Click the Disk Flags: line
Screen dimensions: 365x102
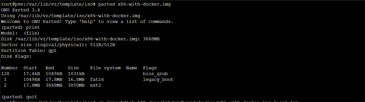pyautogui.click(x=16, y=56)
